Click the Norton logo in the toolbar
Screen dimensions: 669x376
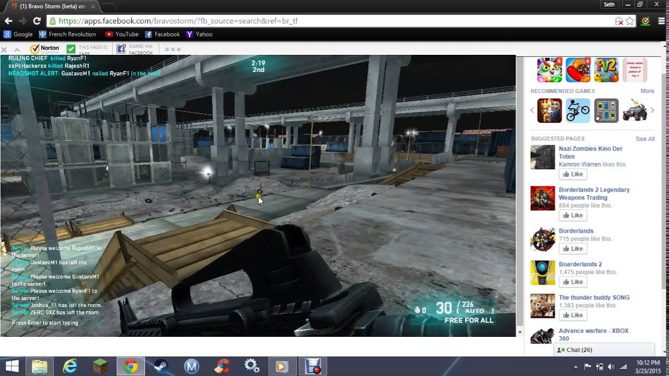tap(45, 49)
